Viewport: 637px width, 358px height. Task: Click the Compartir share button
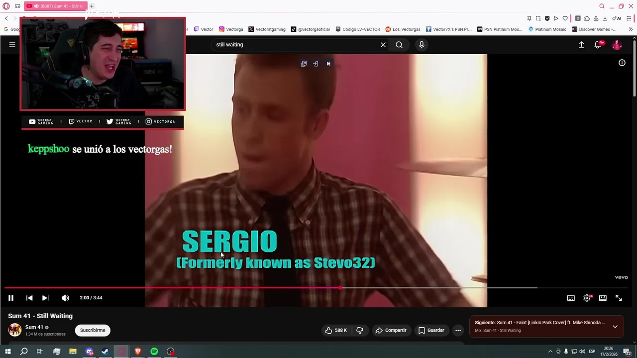[x=391, y=330]
